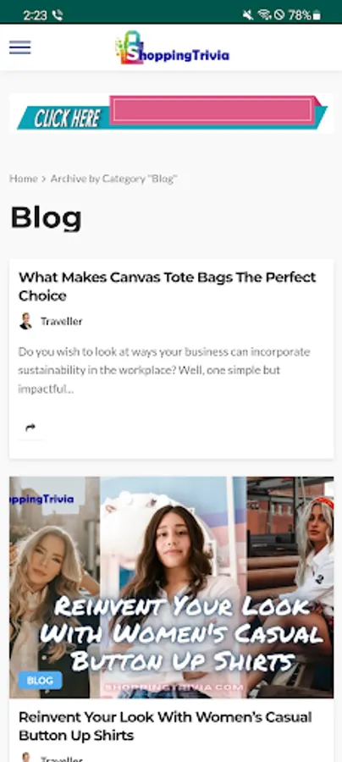Viewport: 342px width, 762px height.
Task: Tap the do-not-disturb icon in status bar
Action: coord(279,15)
